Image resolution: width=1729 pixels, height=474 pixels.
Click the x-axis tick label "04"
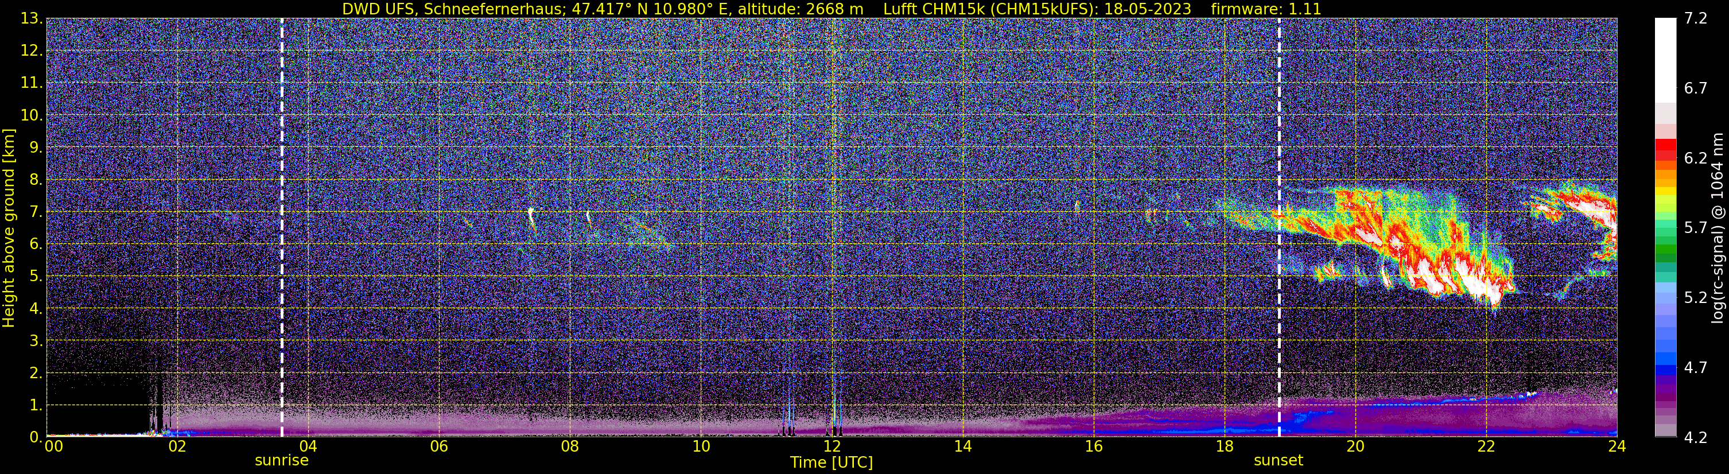[x=308, y=446]
